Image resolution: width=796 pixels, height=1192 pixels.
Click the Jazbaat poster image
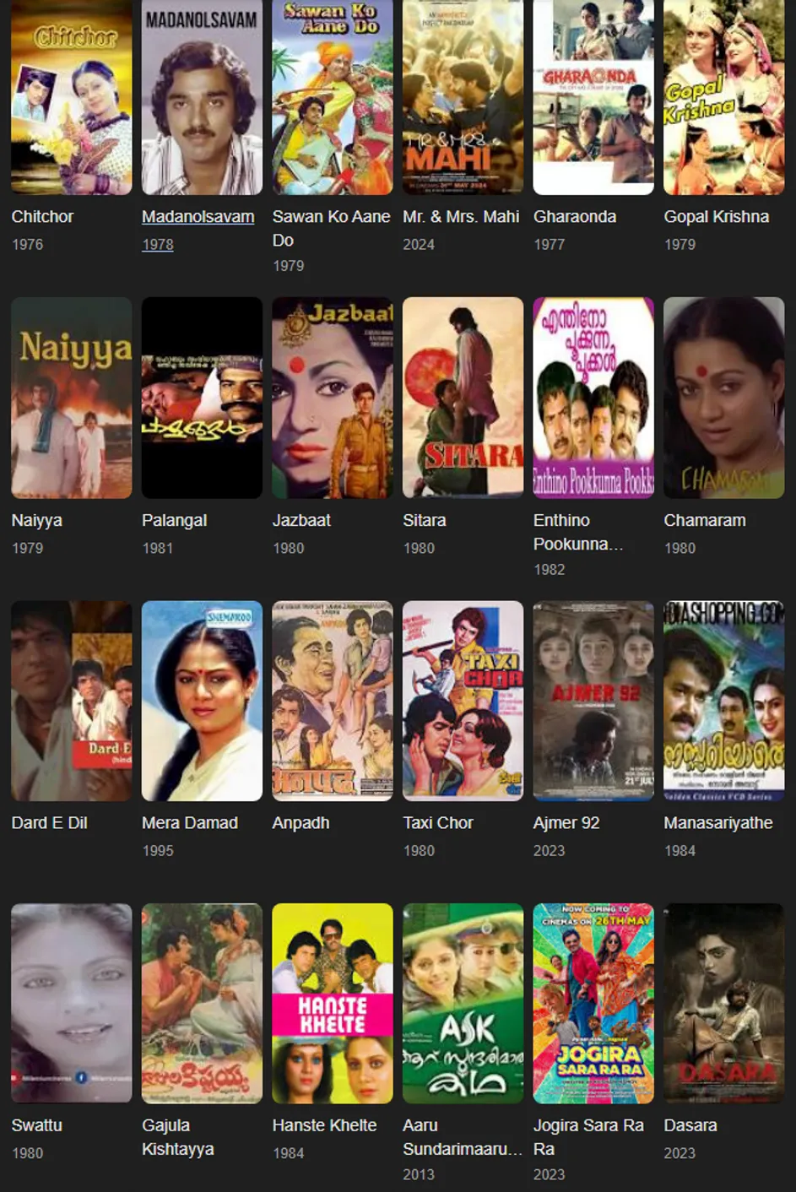333,398
